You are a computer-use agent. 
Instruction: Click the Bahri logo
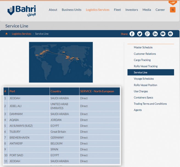21,10
